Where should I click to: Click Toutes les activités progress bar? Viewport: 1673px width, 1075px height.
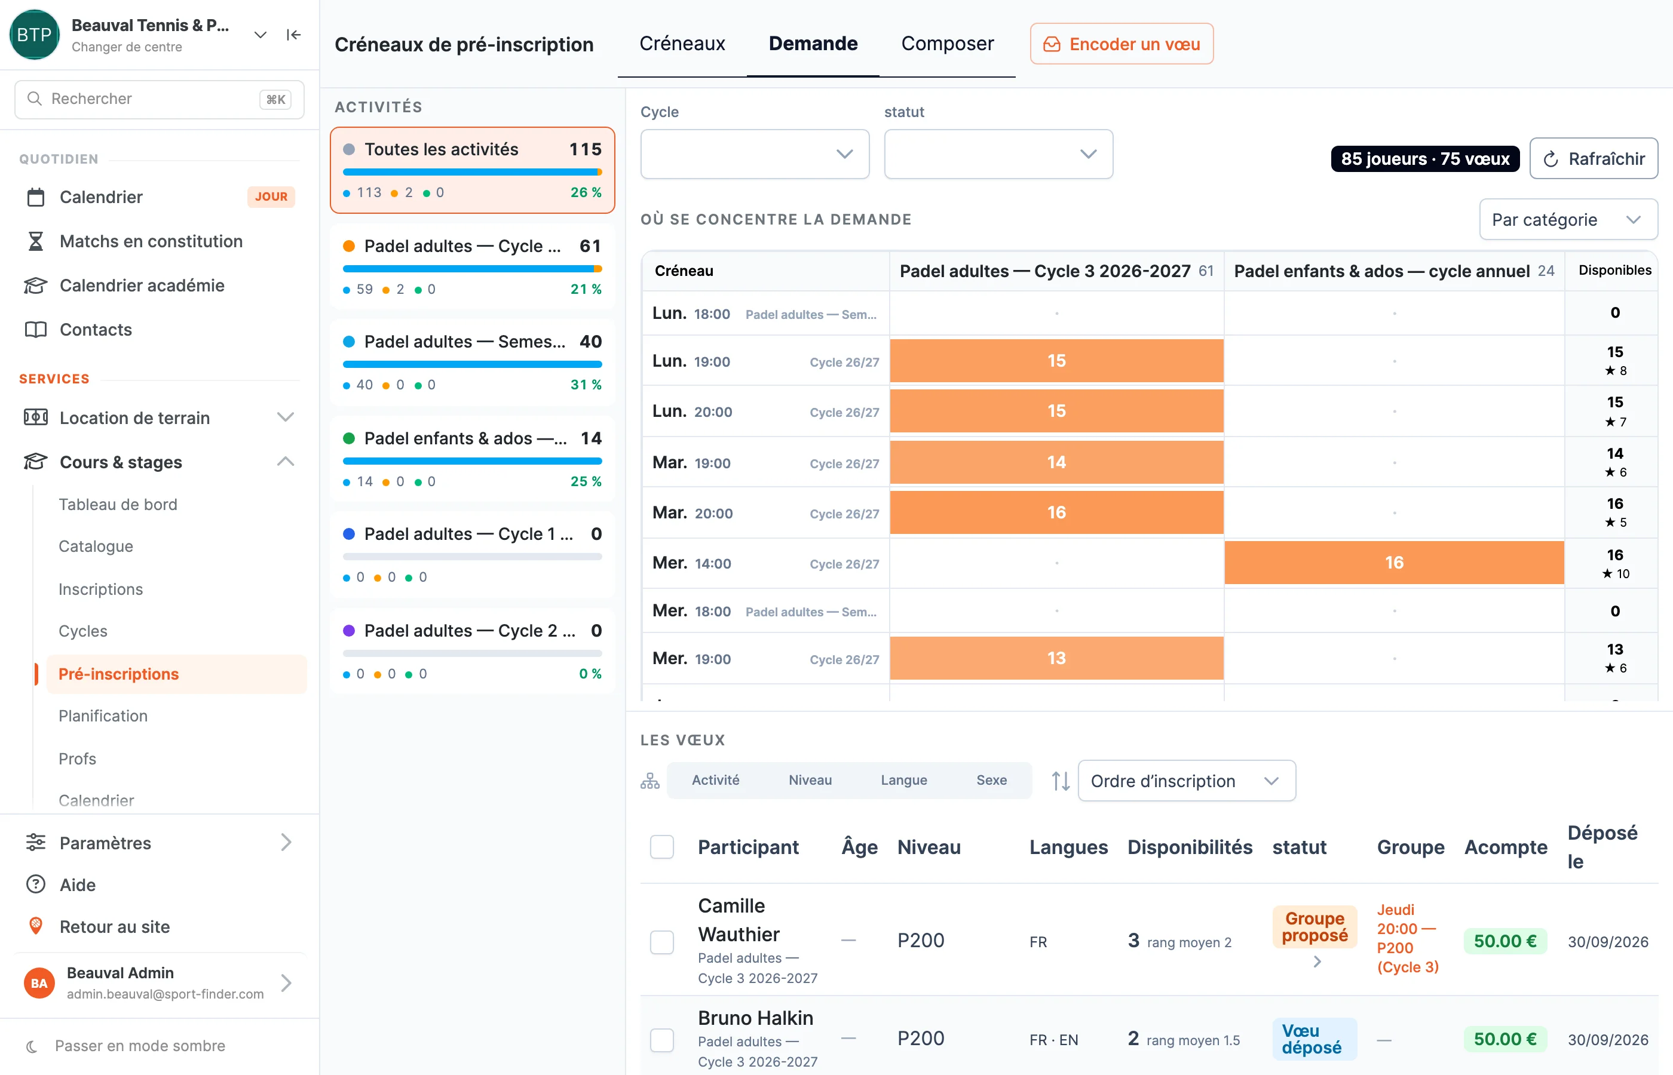point(472,171)
